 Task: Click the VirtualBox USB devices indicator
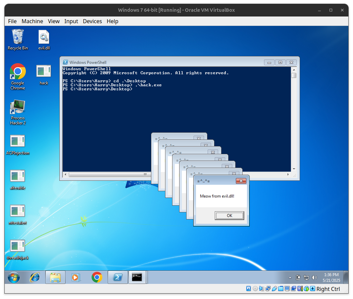pos(274,289)
